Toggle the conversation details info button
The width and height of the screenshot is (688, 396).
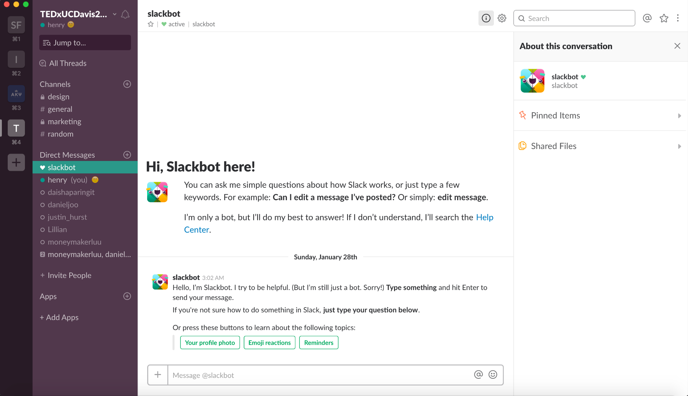tap(486, 18)
